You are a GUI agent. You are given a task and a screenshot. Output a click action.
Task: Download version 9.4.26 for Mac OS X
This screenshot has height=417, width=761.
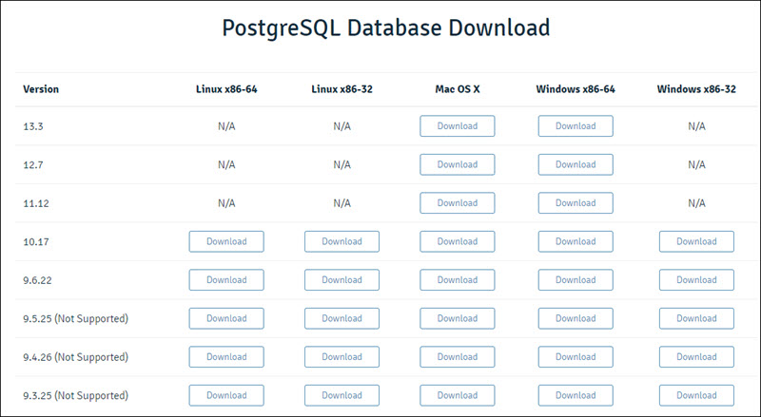pyautogui.click(x=458, y=357)
